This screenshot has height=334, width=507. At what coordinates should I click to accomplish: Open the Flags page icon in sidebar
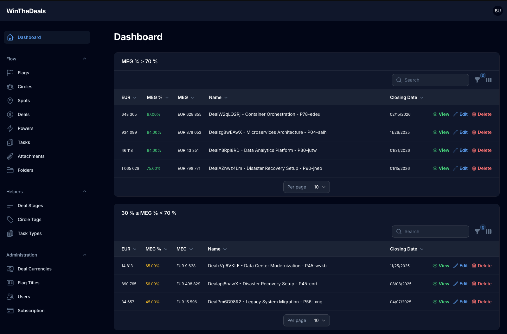coord(10,73)
